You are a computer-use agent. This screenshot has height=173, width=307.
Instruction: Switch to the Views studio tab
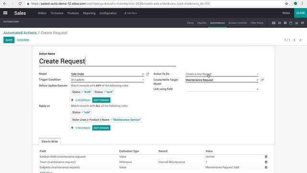tap(190, 23)
